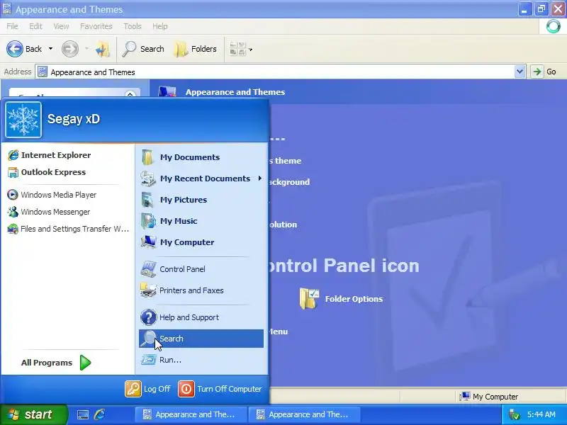Click the Address bar field
The image size is (567, 425).
275,72
